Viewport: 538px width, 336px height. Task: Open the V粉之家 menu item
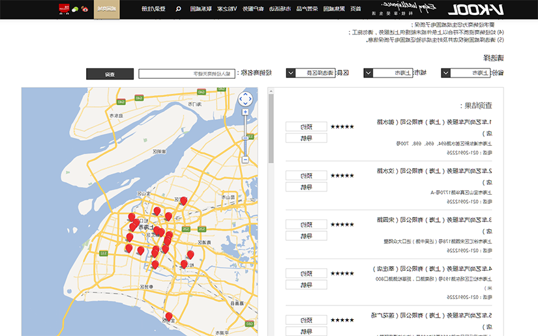point(227,9)
